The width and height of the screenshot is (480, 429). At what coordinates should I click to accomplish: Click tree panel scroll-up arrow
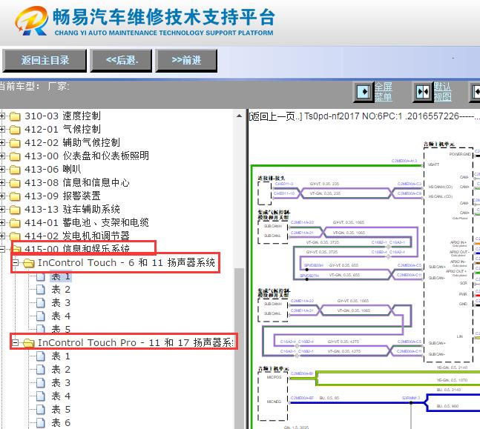239,116
